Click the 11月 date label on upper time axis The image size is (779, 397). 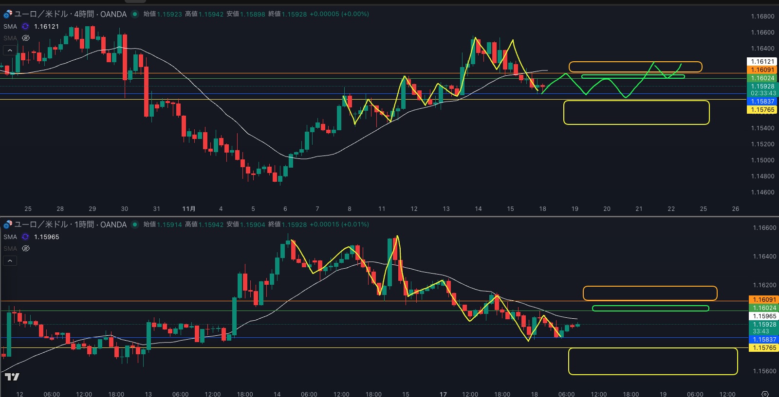pyautogui.click(x=188, y=209)
